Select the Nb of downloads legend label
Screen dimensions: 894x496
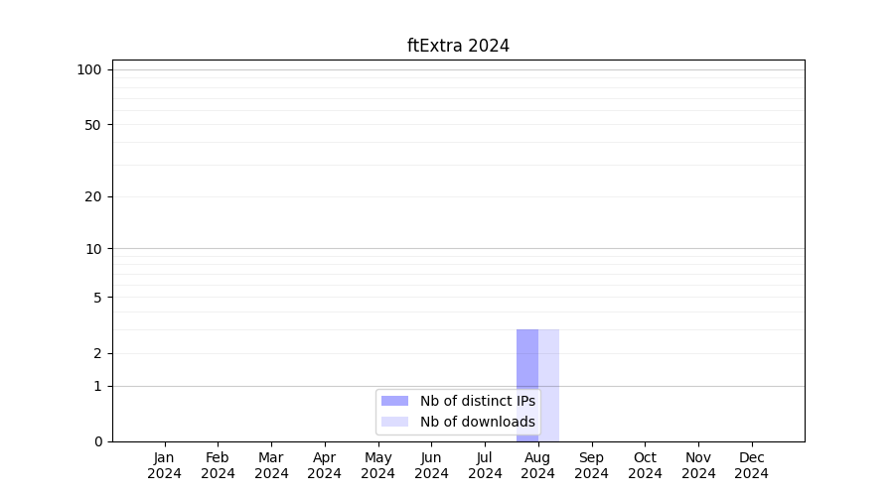coord(477,422)
